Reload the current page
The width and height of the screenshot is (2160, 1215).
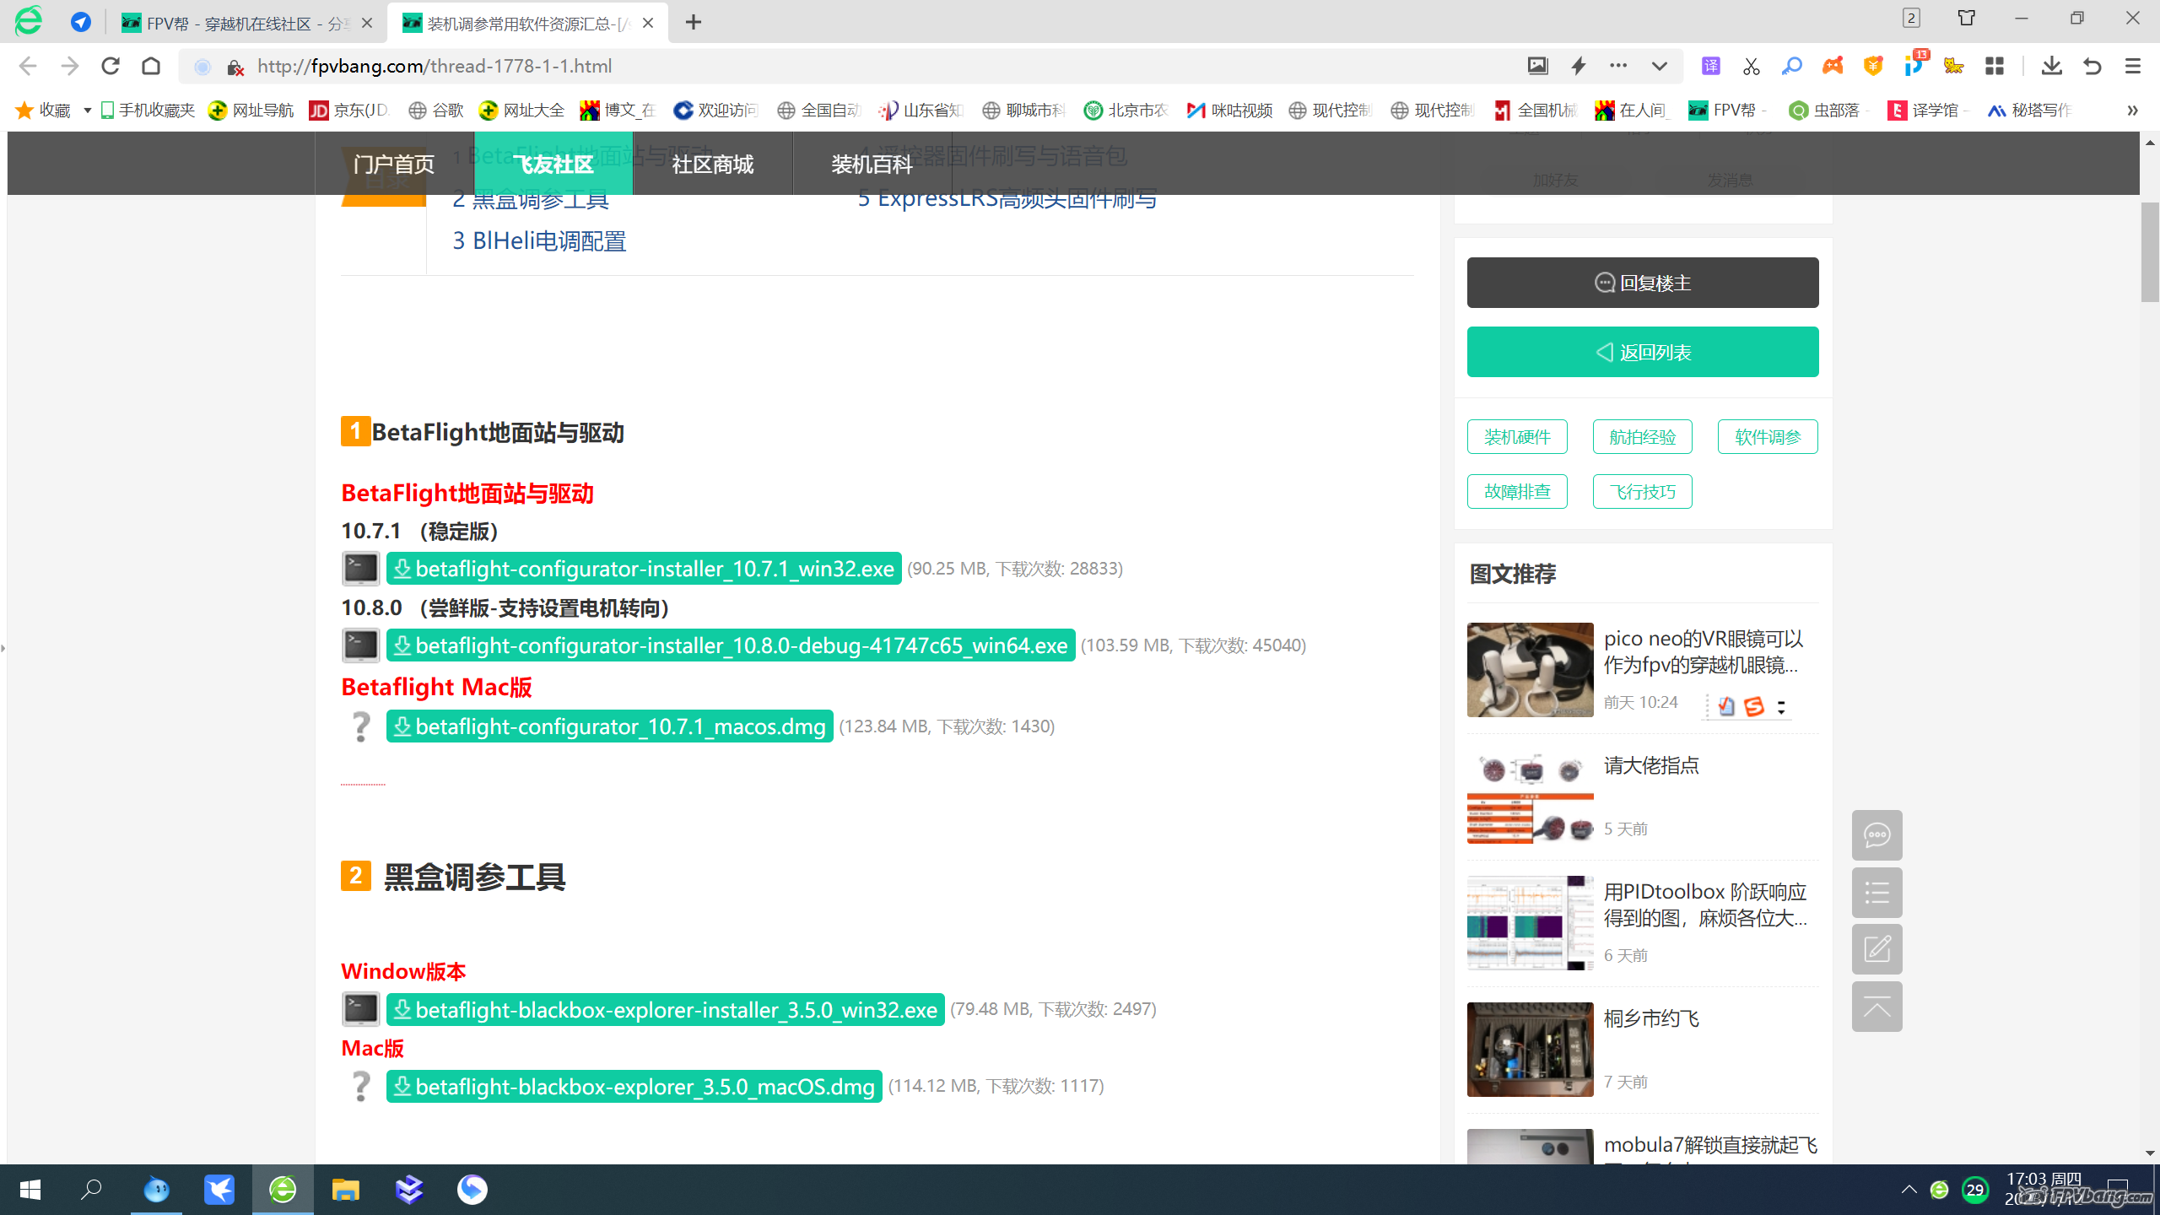(111, 66)
